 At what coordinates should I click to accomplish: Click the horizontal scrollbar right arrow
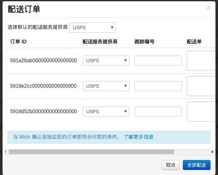213,152
